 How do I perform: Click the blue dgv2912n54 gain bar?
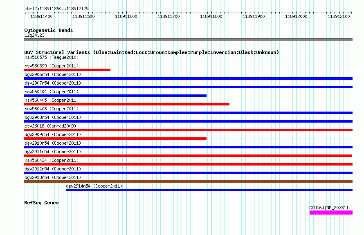click(188, 173)
